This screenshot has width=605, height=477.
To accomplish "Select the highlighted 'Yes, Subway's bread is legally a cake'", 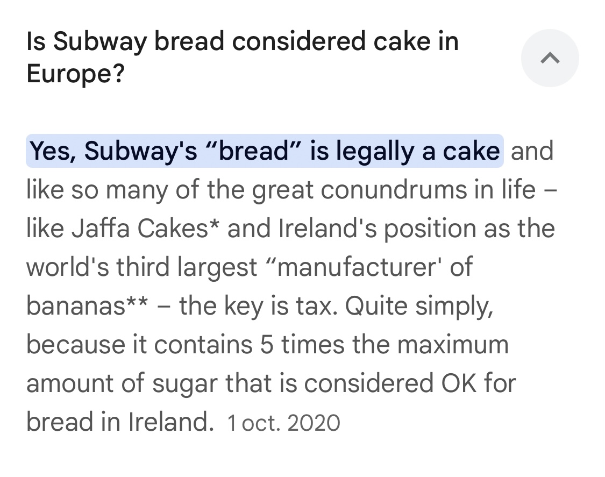I will (265, 151).
